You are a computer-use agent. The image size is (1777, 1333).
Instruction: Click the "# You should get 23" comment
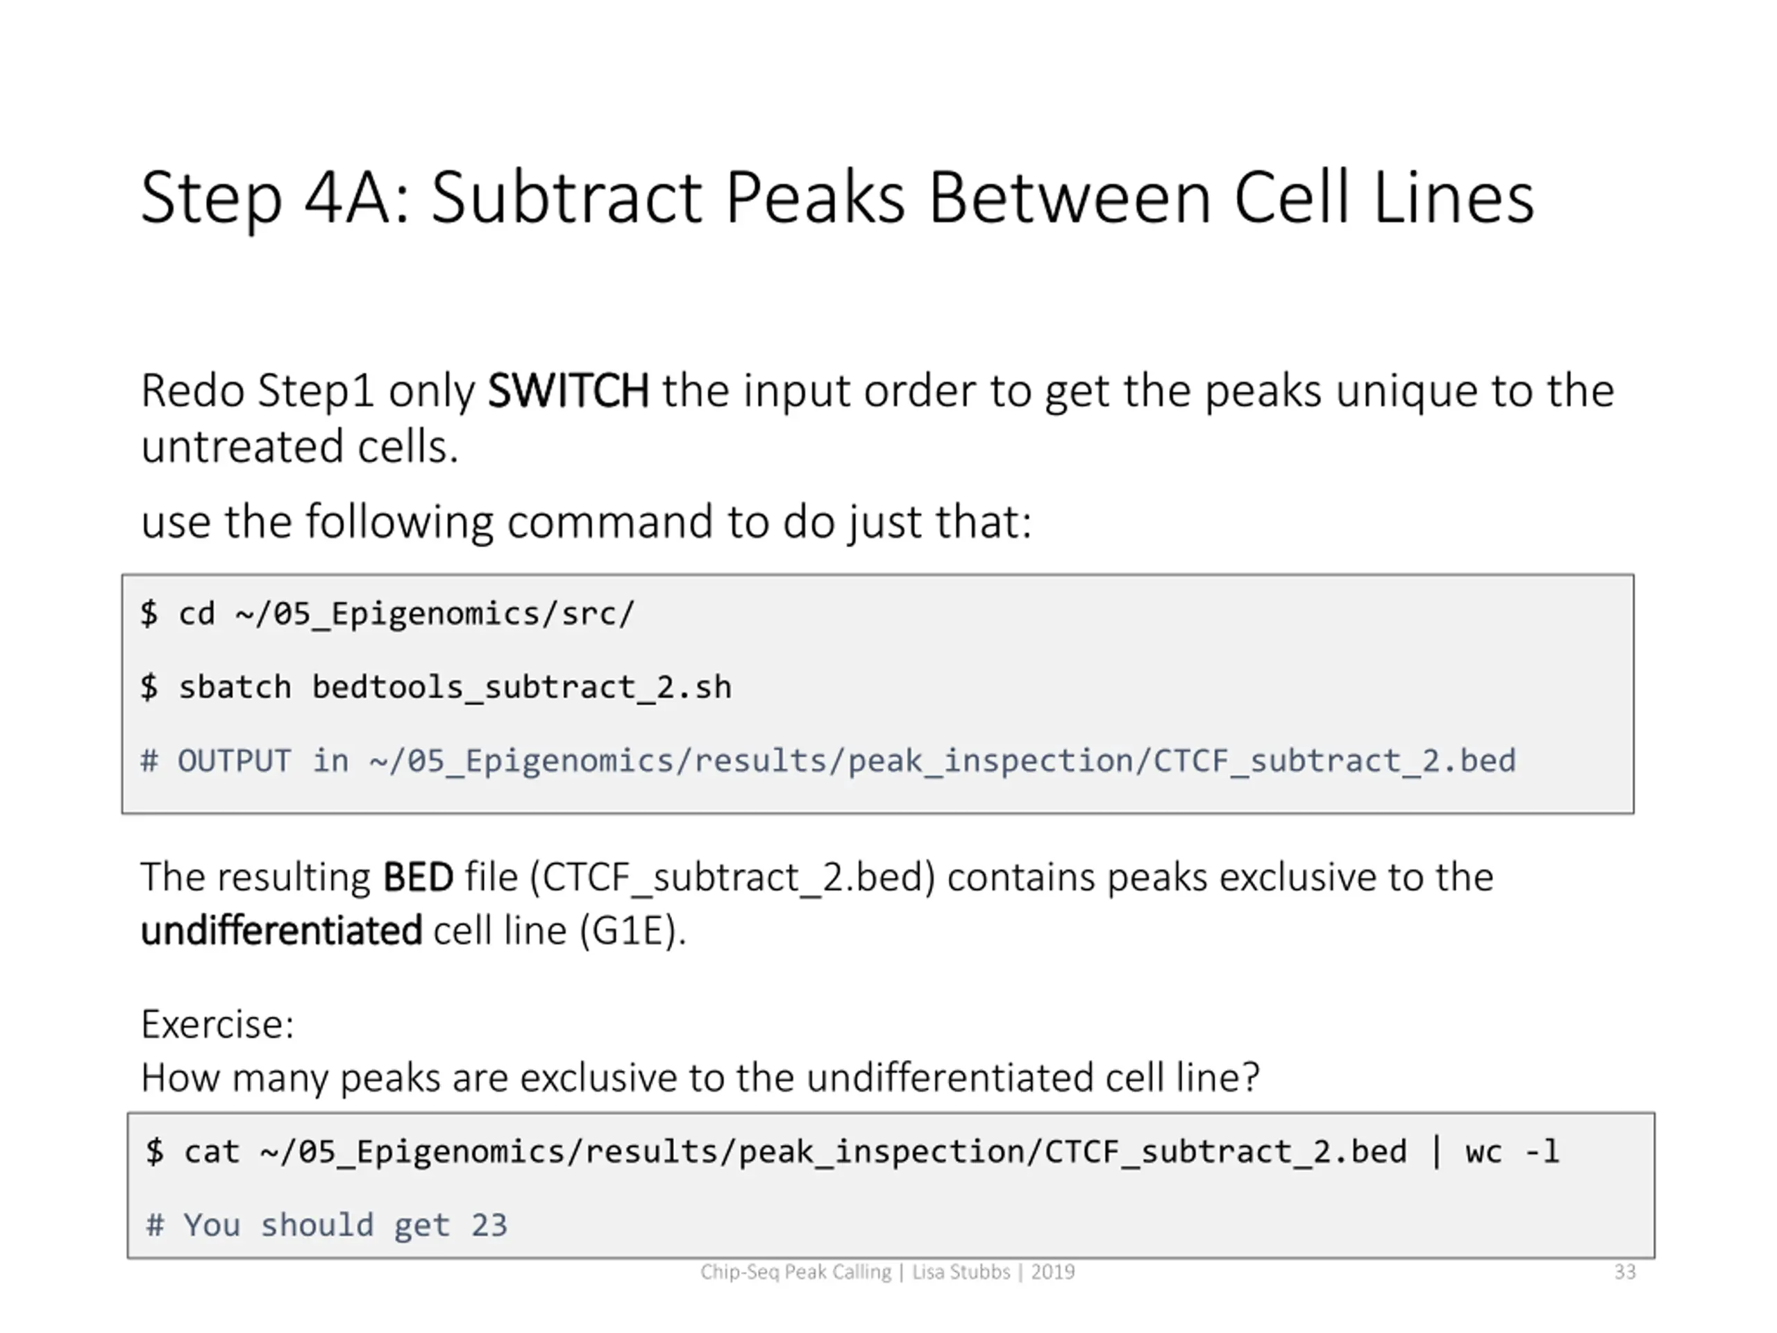click(326, 1225)
